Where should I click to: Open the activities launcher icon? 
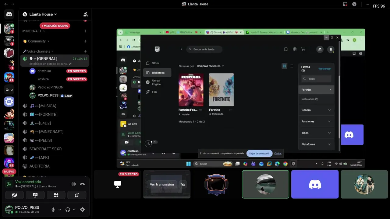tap(56, 195)
